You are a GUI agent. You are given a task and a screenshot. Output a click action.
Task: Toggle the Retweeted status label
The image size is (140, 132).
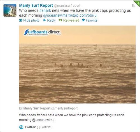[71, 20]
